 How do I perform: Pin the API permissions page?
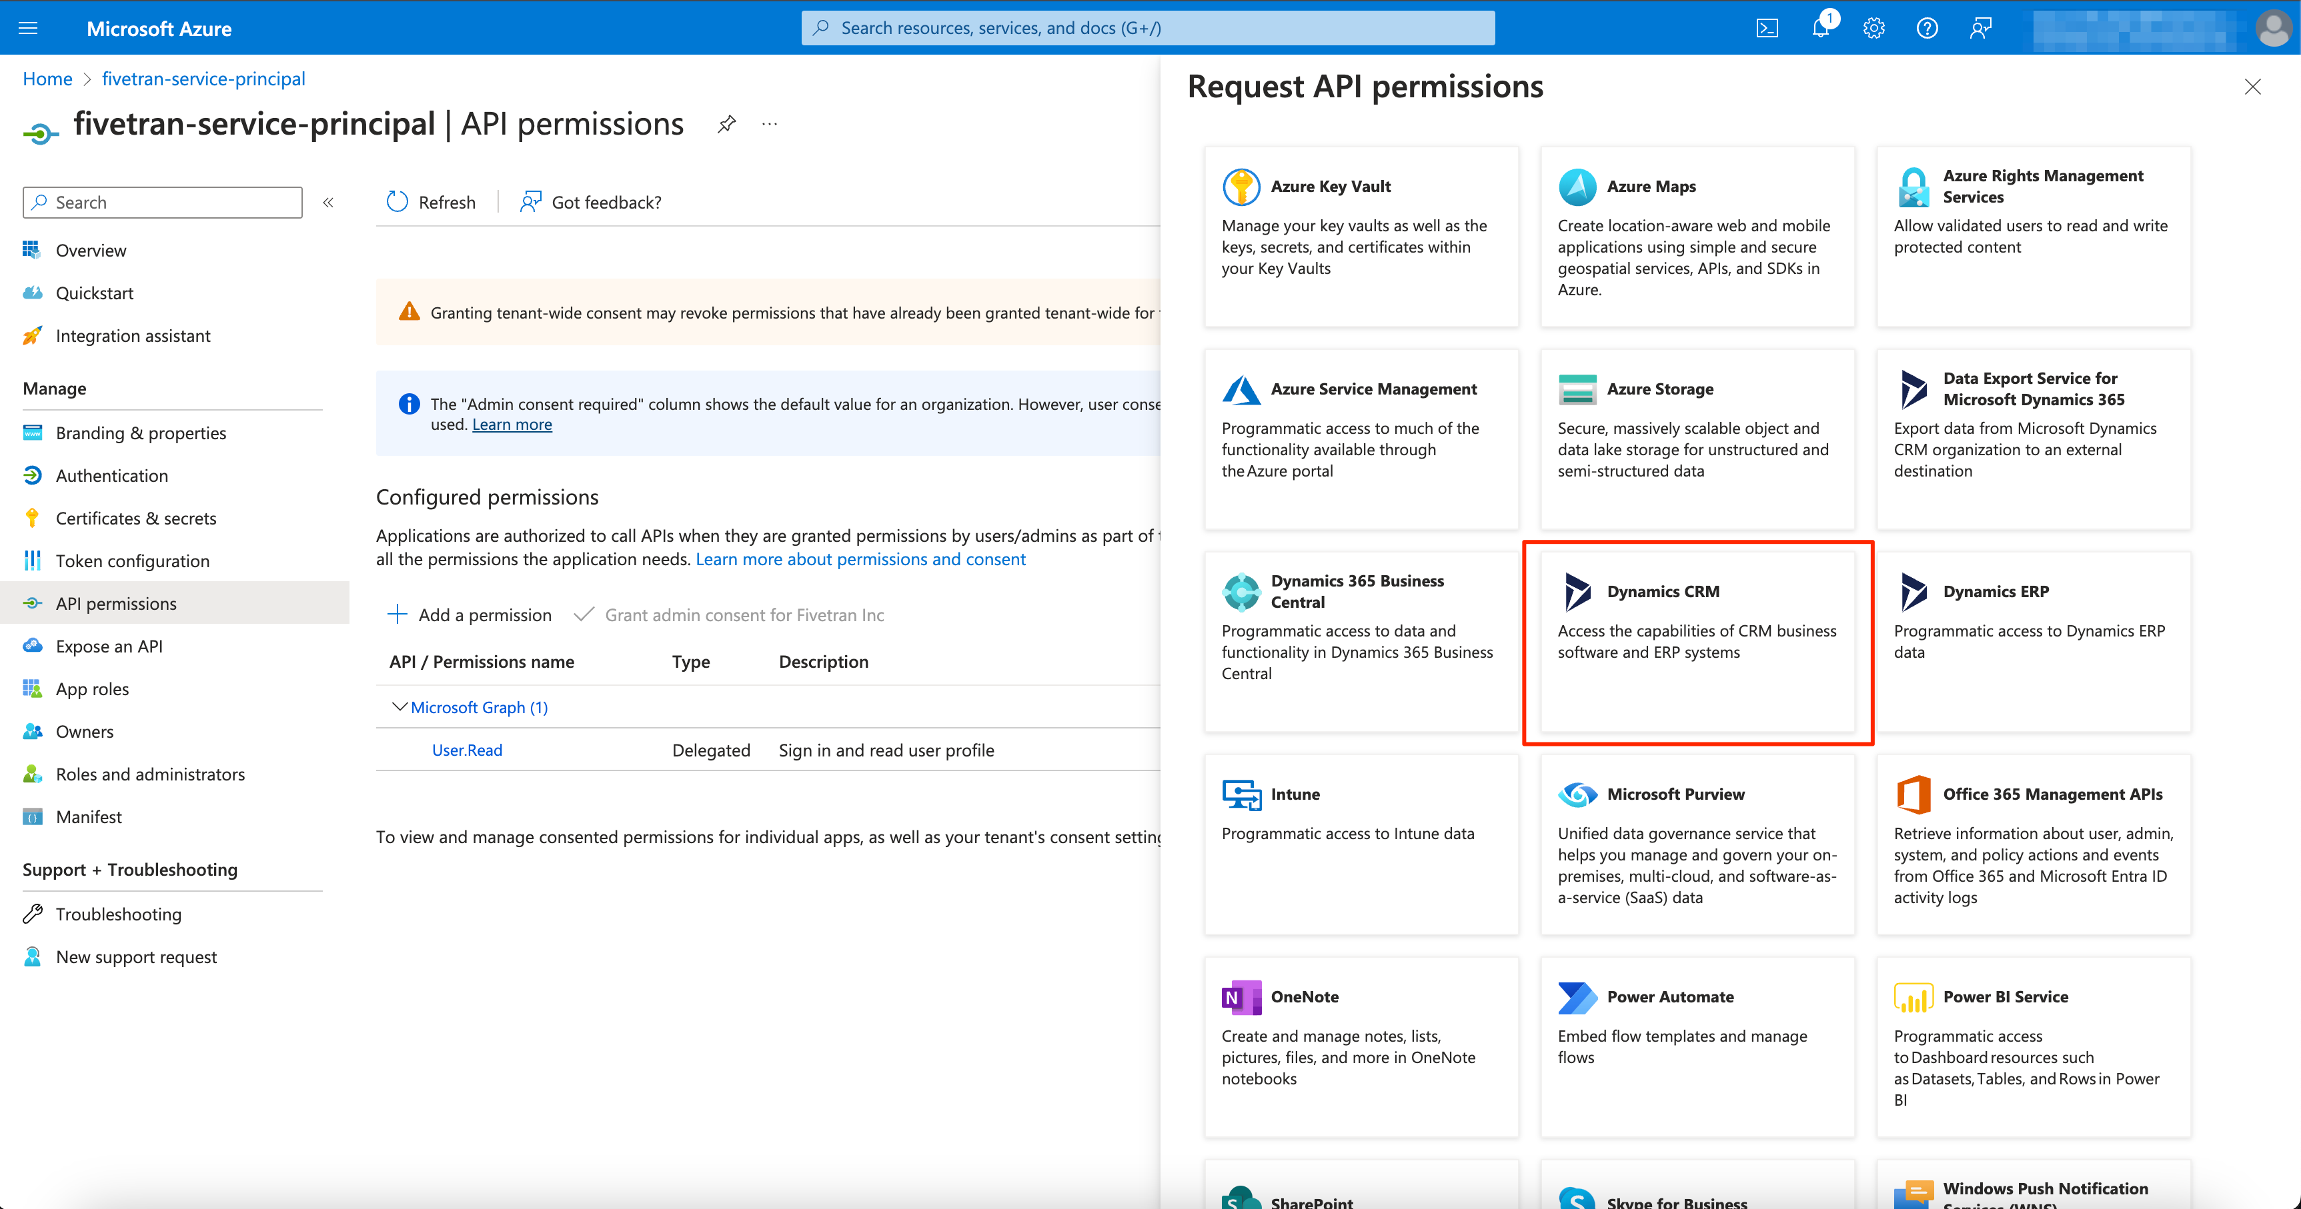coord(727,124)
